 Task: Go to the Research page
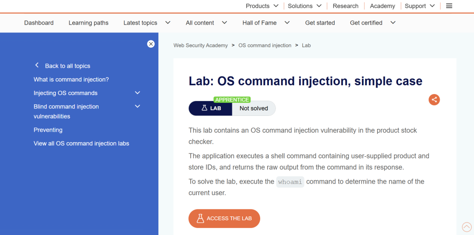[345, 6]
